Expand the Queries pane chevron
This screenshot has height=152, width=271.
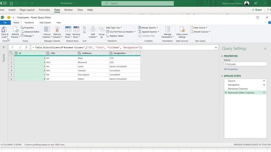(4, 47)
